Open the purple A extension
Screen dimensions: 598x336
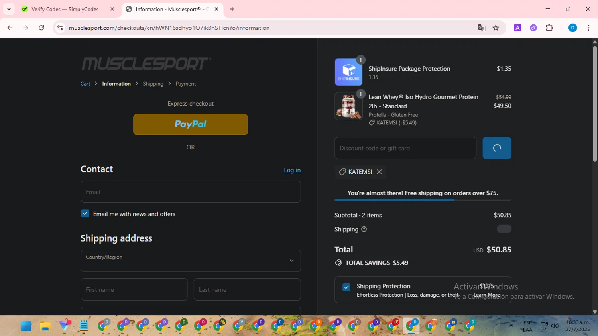(x=517, y=28)
